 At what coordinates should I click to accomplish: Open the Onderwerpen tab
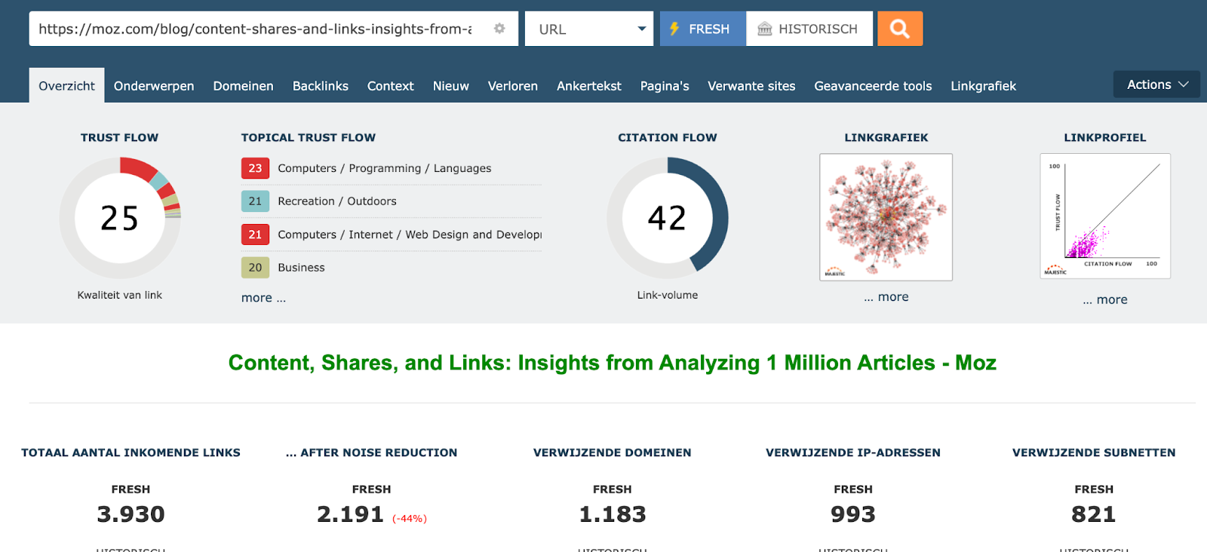click(x=154, y=86)
